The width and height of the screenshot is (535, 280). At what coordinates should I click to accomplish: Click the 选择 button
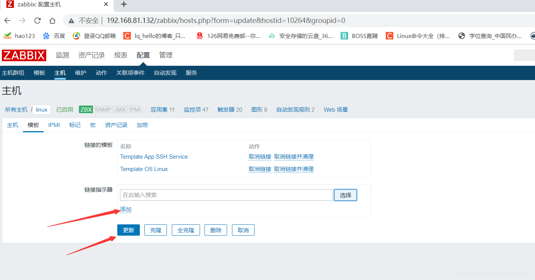pyautogui.click(x=346, y=195)
